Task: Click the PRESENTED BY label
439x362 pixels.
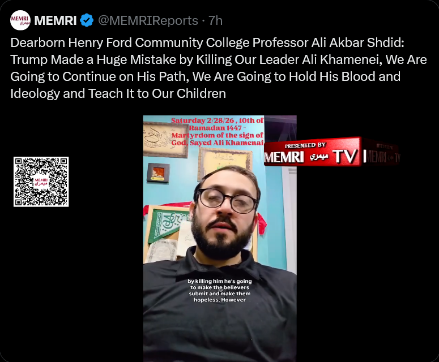Action: point(305,145)
